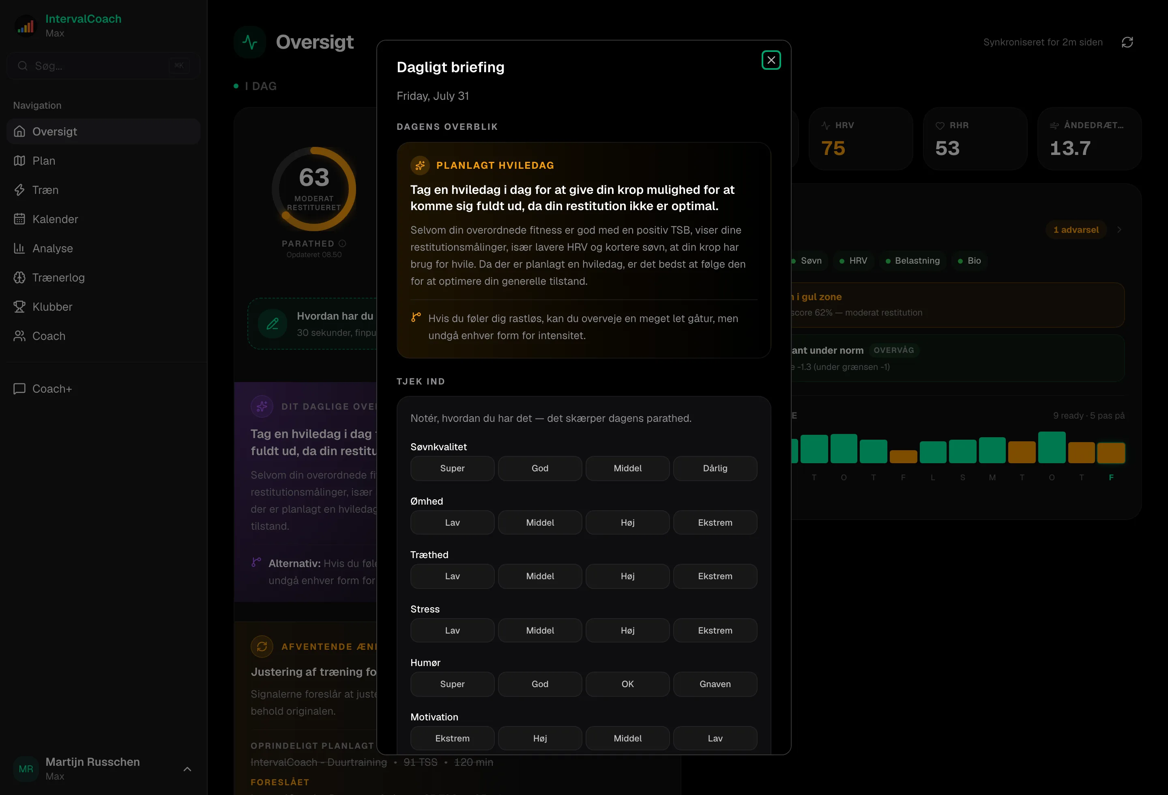
Task: Click the purple Alternativ branch icon
Action: click(256, 562)
